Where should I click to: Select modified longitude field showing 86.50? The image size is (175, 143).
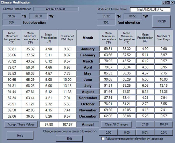pyautogui.click(x=133, y=16)
